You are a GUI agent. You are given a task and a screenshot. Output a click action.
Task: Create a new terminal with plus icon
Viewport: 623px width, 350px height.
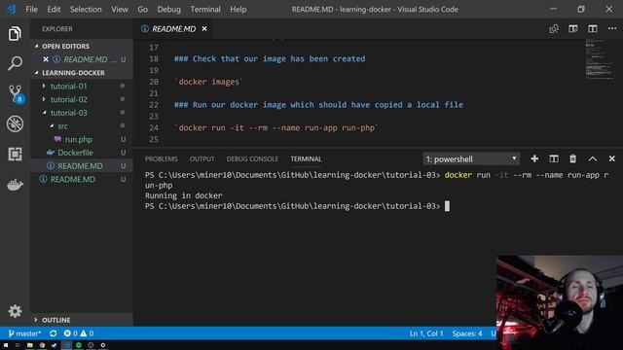(x=534, y=159)
